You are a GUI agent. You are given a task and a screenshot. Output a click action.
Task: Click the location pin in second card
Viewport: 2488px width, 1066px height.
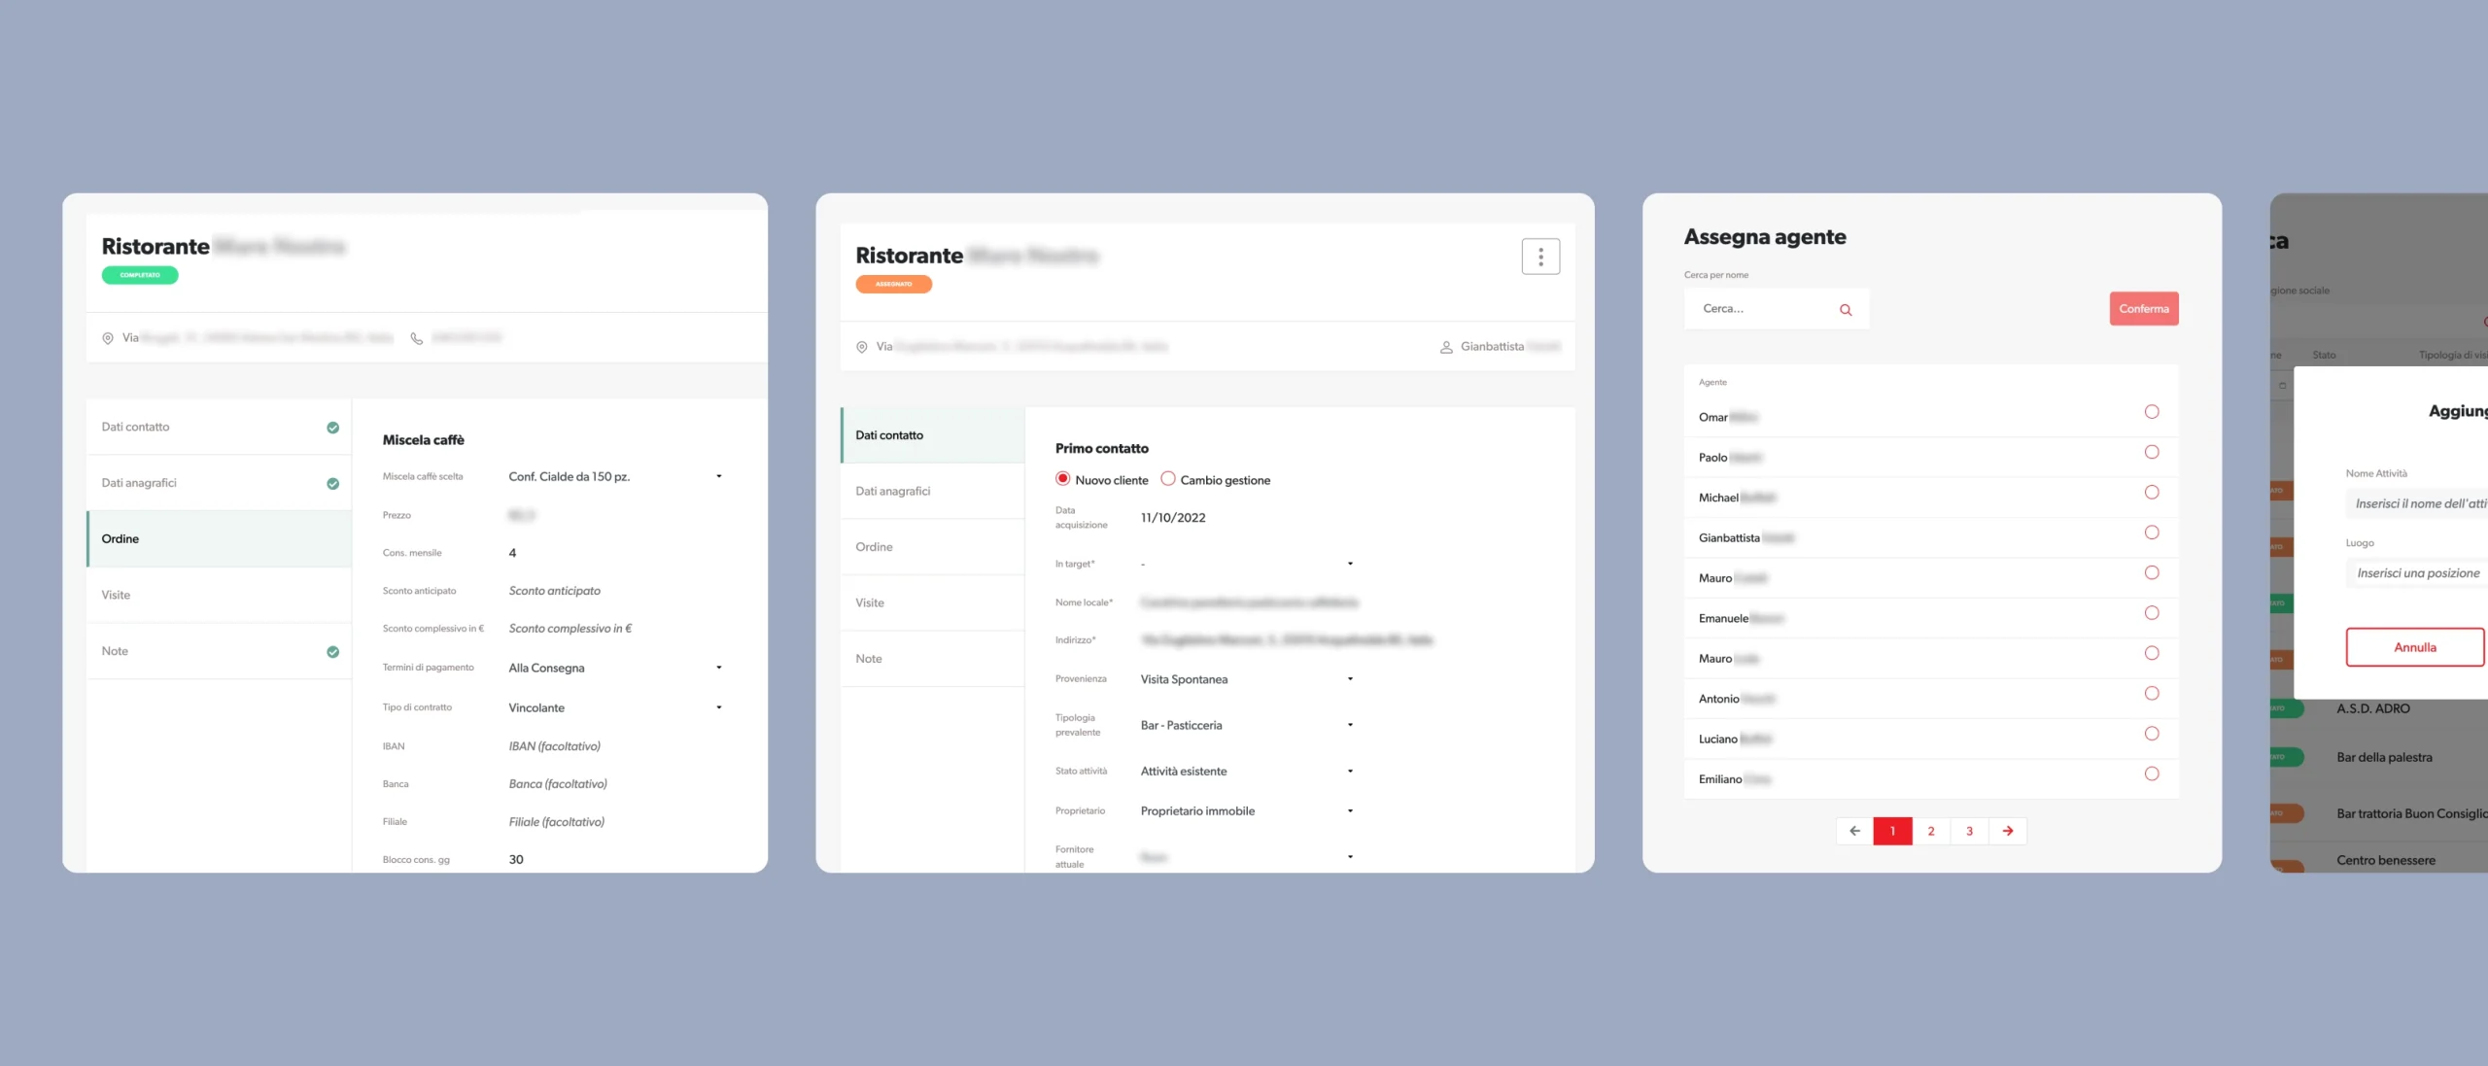click(861, 347)
